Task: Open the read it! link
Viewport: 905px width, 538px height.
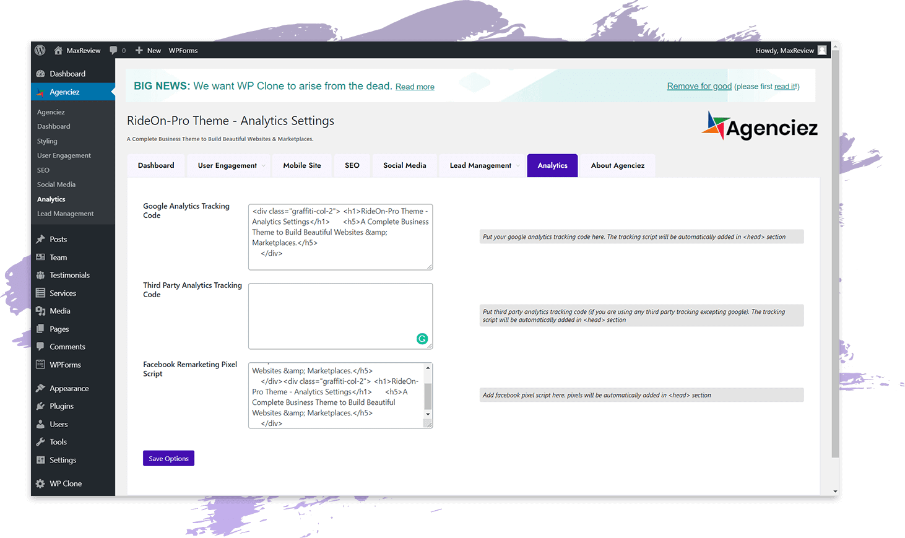Action: point(786,87)
